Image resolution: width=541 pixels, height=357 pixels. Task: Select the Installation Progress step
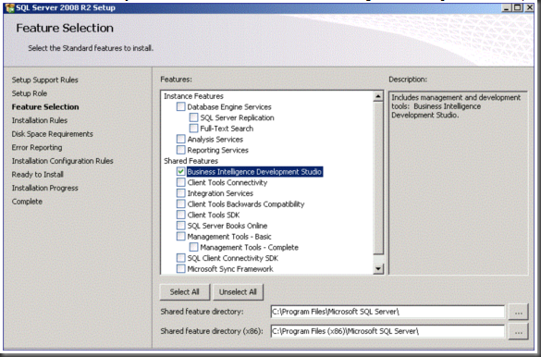coord(45,188)
